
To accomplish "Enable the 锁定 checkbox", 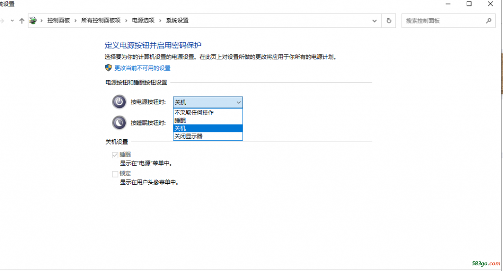I will pyautogui.click(x=115, y=174).
